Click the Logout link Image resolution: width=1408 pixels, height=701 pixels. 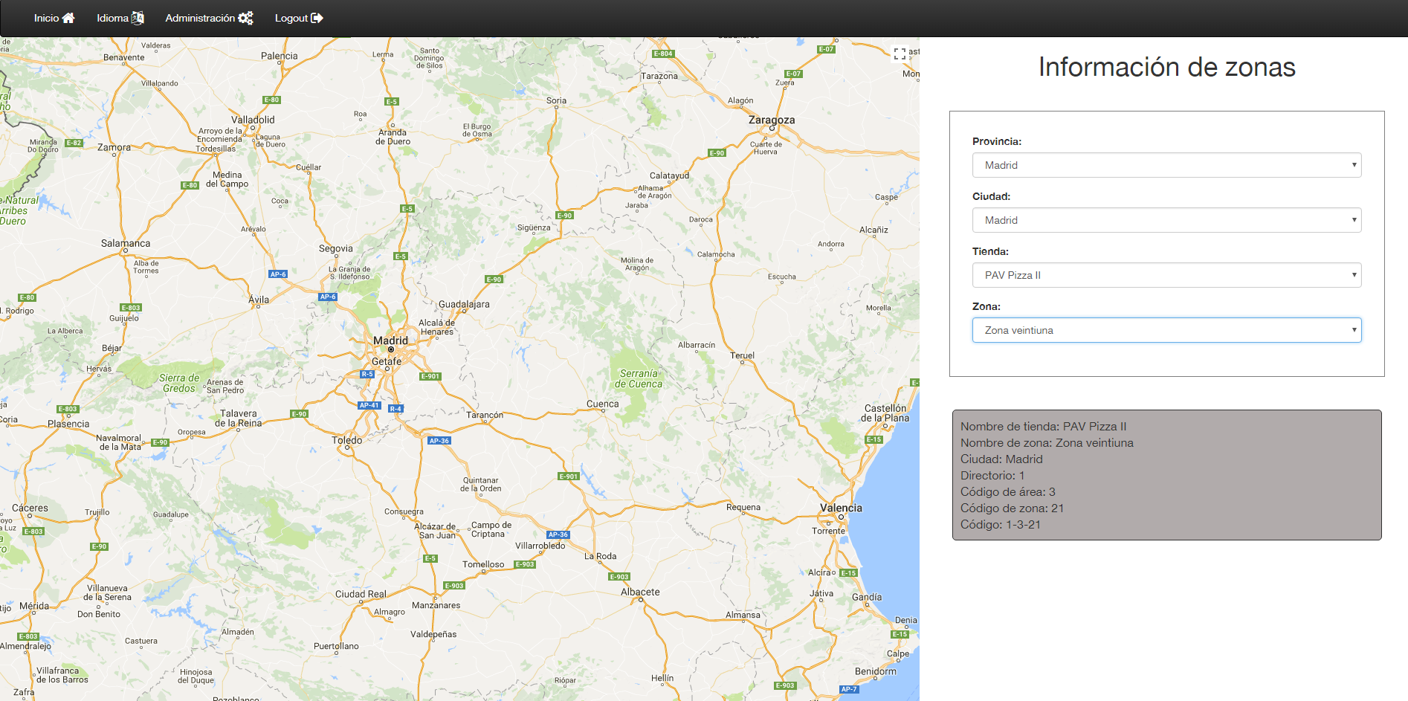click(299, 18)
